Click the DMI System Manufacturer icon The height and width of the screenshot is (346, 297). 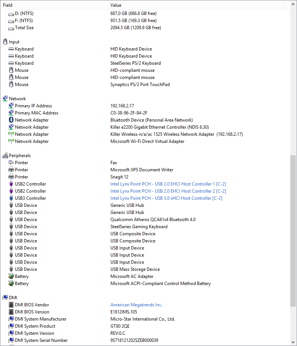click(x=11, y=319)
